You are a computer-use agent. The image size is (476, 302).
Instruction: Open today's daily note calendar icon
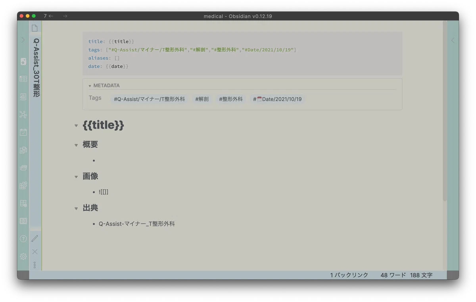coord(23,132)
